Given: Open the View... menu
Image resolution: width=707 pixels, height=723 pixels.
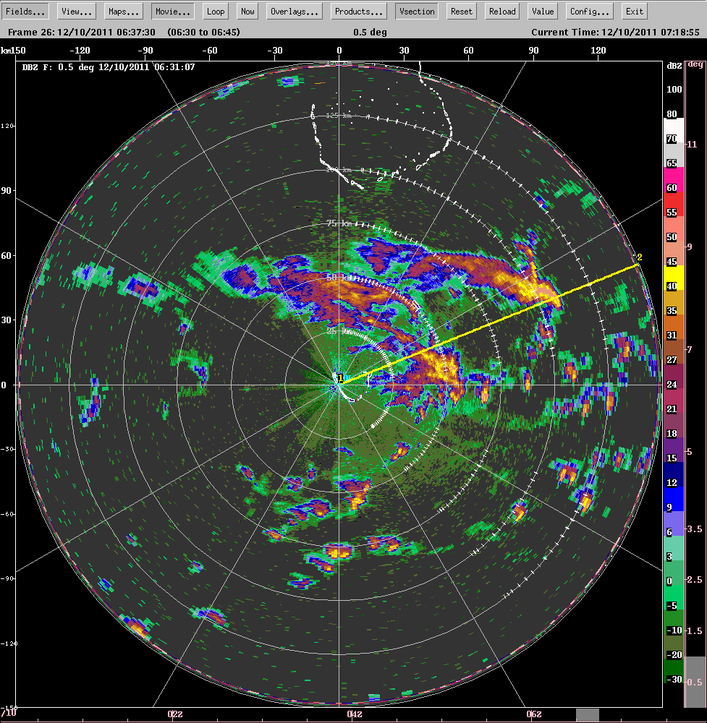Looking at the screenshot, I should tap(76, 12).
